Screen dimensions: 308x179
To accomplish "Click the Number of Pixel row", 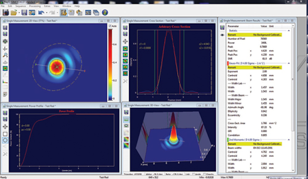I will (x=255, y=38).
